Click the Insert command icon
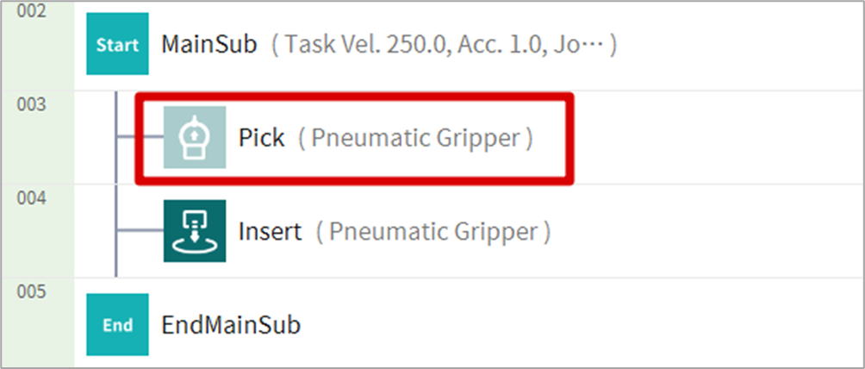Viewport: 865px width, 369px height. [195, 231]
